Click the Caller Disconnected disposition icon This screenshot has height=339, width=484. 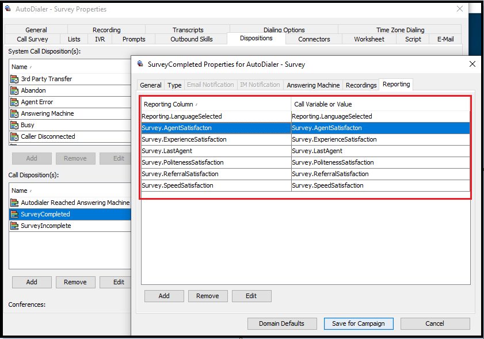click(14, 136)
